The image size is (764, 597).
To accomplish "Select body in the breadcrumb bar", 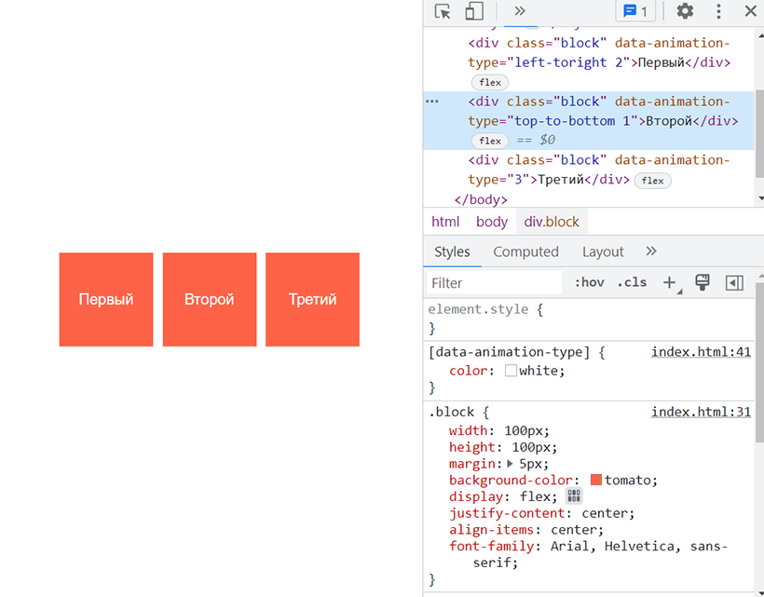I will (492, 222).
